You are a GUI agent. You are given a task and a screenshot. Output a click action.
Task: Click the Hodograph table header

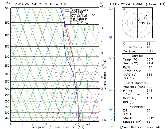tap(138, 106)
